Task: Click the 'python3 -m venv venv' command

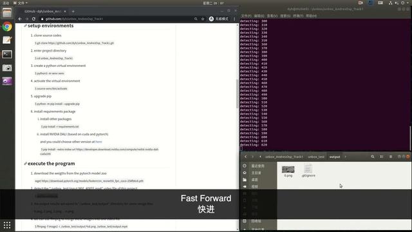Action: pyautogui.click(x=50, y=73)
